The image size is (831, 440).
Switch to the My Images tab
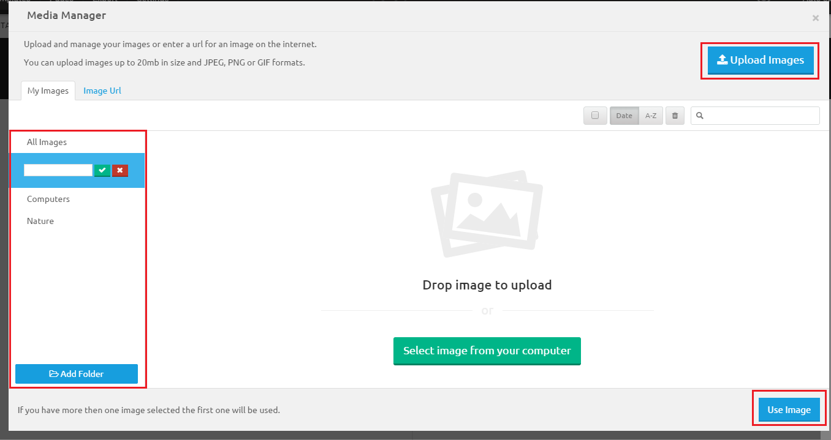coord(48,91)
